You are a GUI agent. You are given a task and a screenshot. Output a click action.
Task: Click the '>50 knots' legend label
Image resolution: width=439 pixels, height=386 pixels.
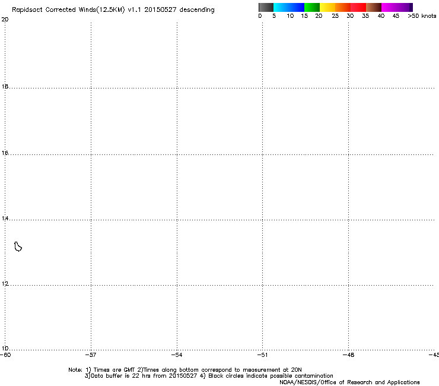coord(422,16)
